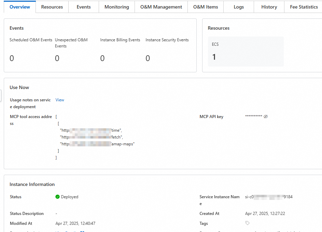This screenshot has width=322, height=232.
Task: Click the ECS resource count card
Action: [x=246, y=52]
